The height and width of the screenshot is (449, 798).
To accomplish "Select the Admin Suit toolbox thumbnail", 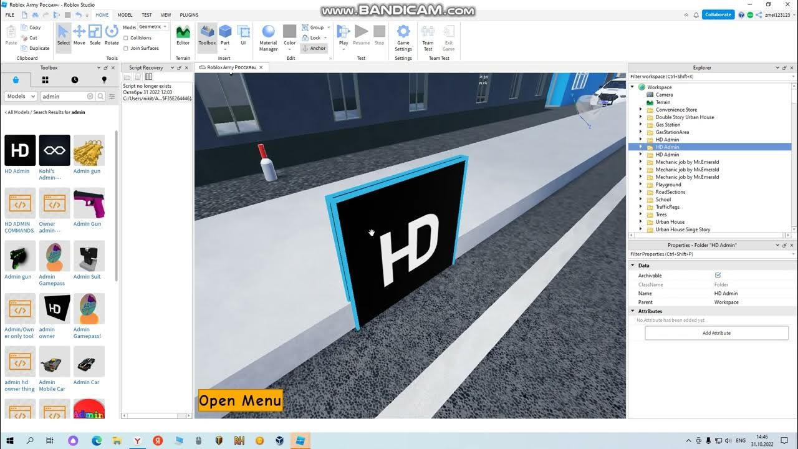I will [x=89, y=256].
